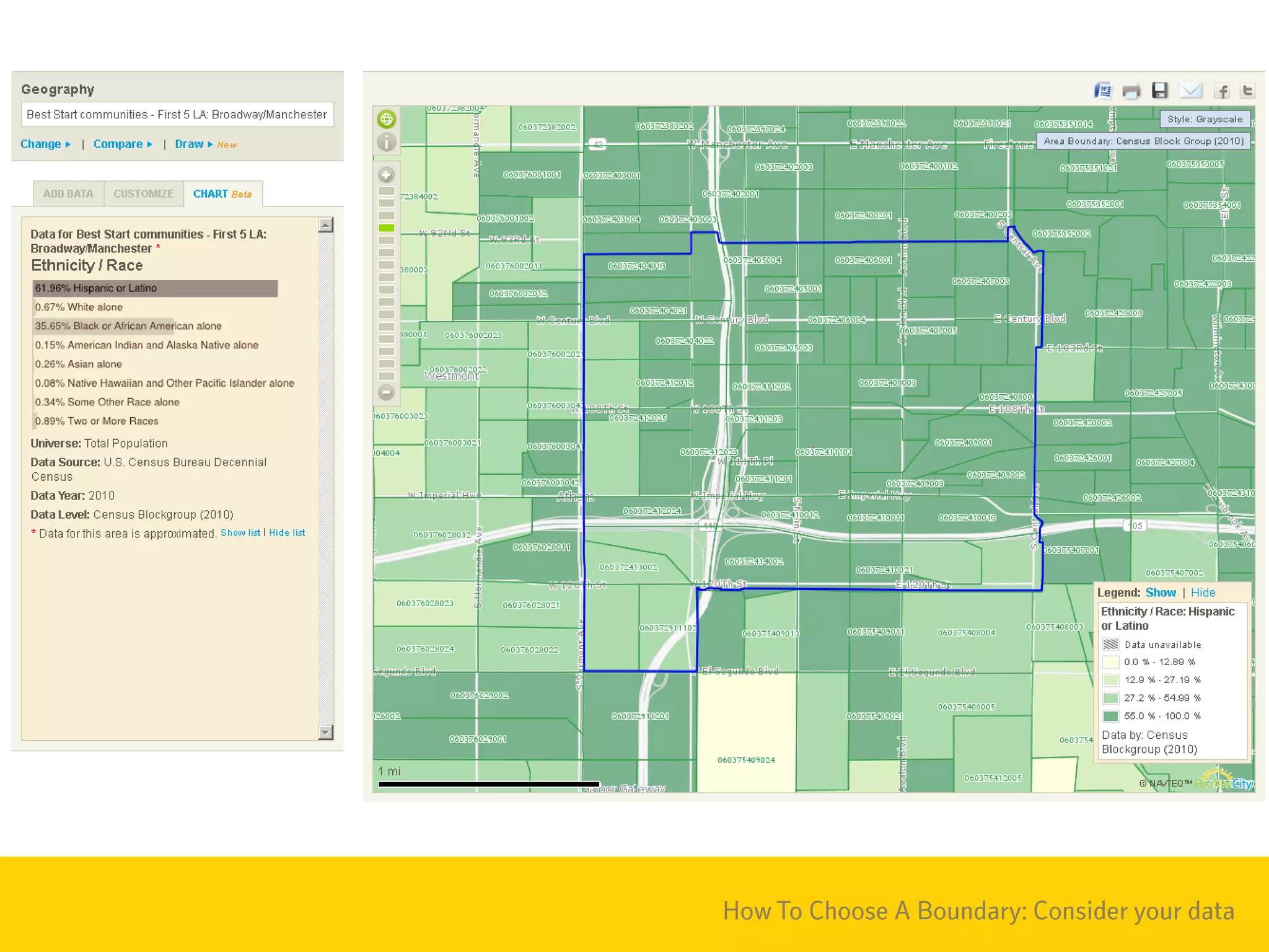
Task: Zoom out with the minus button
Action: [x=387, y=392]
